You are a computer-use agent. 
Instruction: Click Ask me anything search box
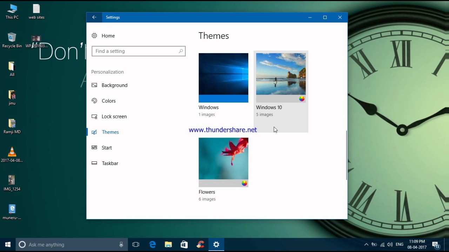coord(72,245)
